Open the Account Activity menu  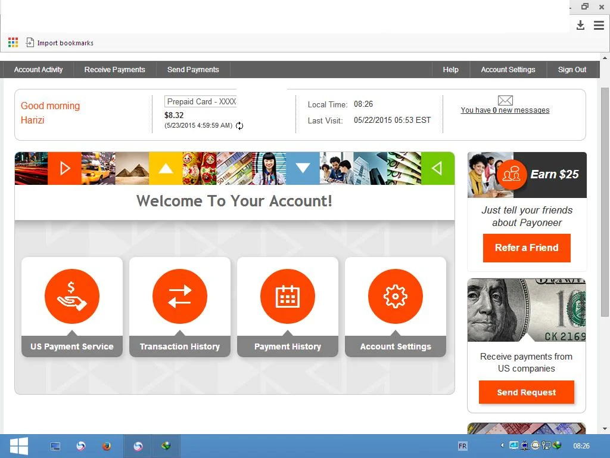[38, 69]
